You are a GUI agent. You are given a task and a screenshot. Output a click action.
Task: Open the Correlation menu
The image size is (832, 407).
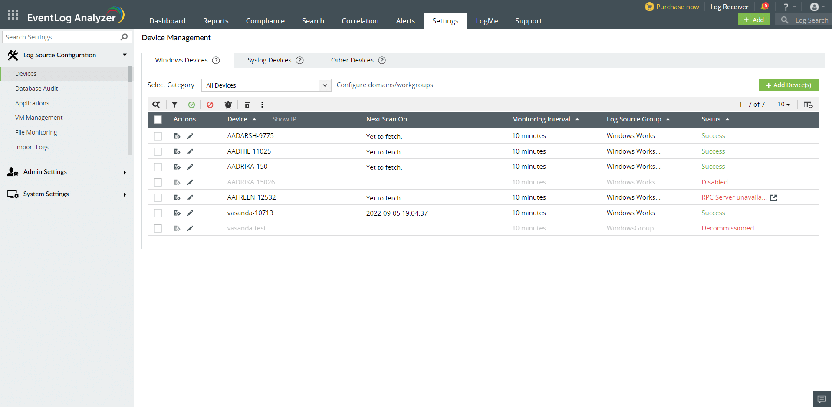tap(360, 20)
